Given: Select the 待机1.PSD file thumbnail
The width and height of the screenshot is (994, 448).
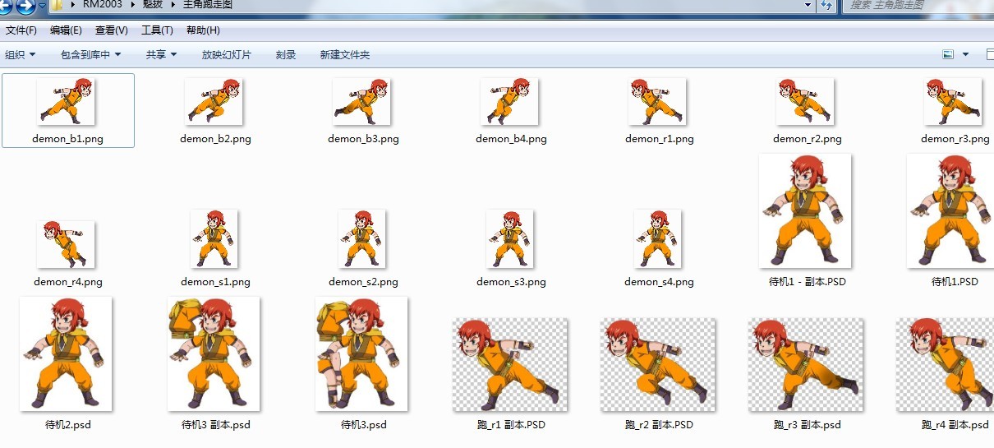Looking at the screenshot, I should click(951, 211).
